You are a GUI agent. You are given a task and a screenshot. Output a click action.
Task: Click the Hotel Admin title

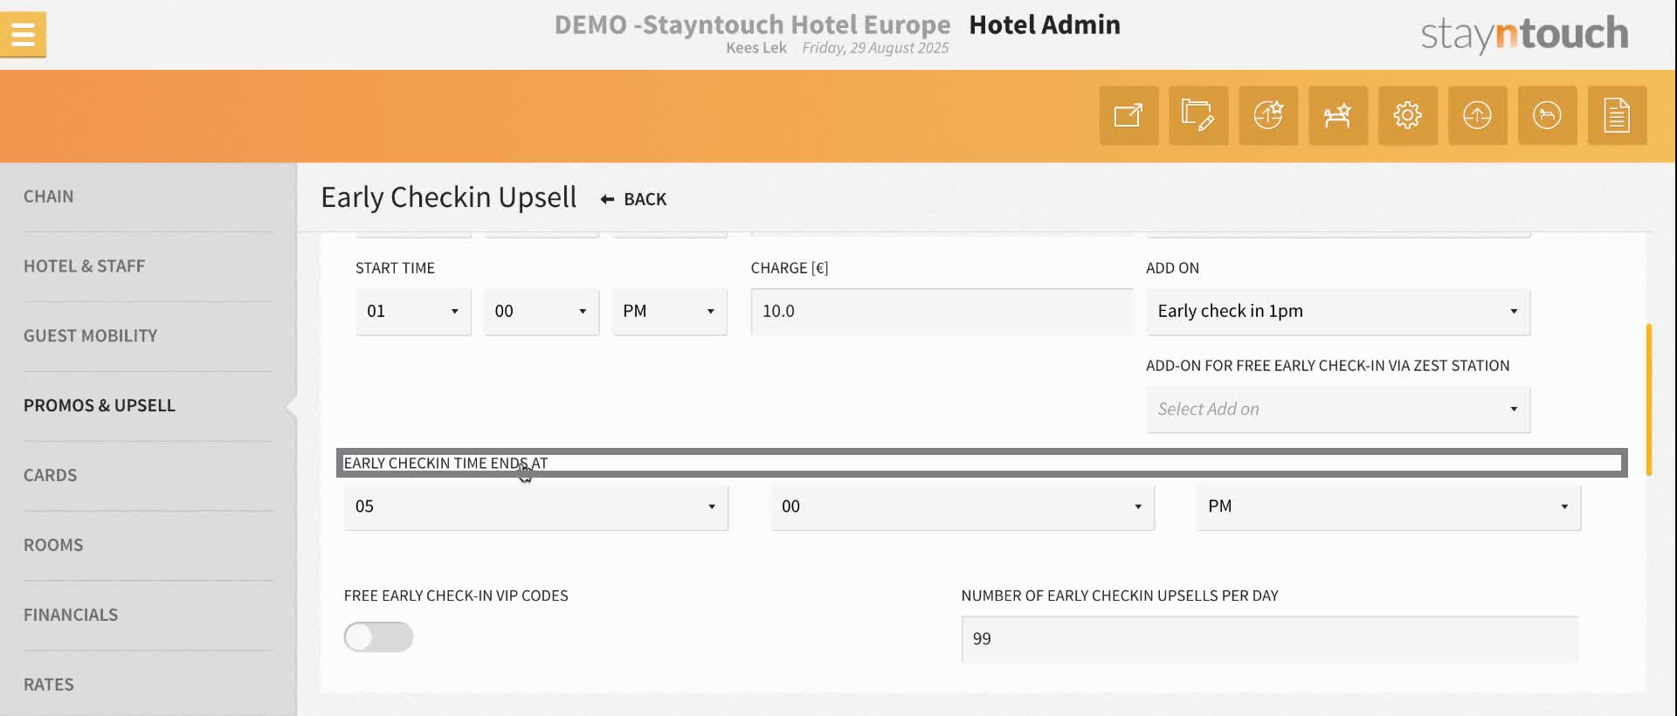pos(1045,25)
